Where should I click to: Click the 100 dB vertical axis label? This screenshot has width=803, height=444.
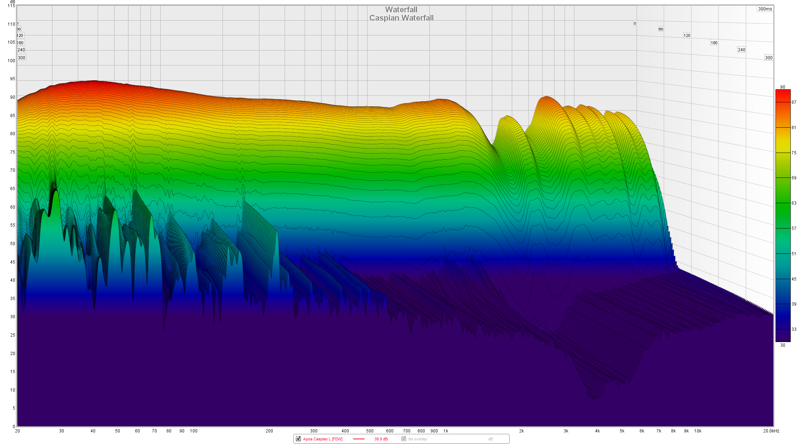coord(11,61)
